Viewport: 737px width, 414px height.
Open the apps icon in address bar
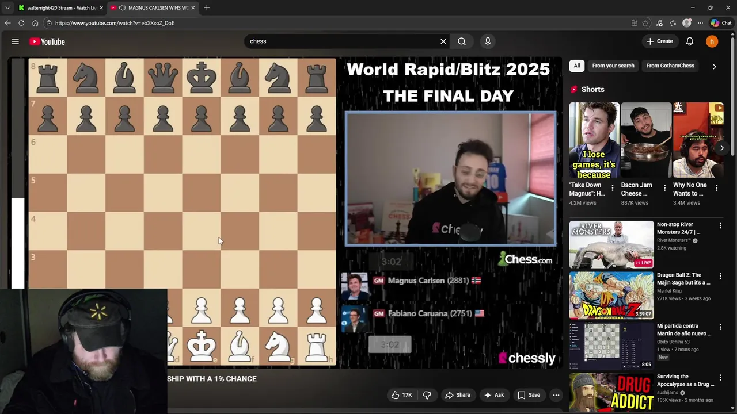[x=635, y=23]
